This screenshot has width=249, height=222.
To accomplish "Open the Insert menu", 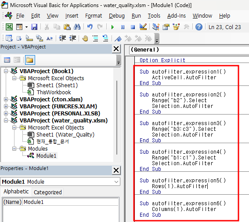I will coord(72,16).
